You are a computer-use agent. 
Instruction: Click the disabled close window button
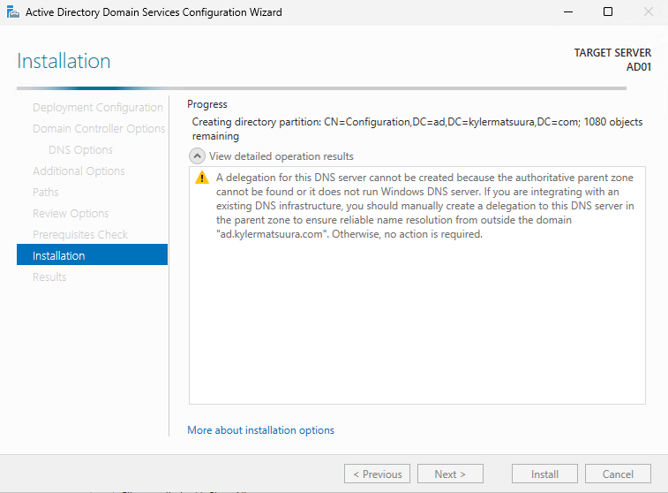pyautogui.click(x=648, y=12)
